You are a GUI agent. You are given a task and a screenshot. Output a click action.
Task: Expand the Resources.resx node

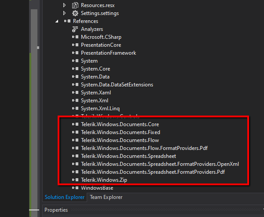tap(65, 5)
